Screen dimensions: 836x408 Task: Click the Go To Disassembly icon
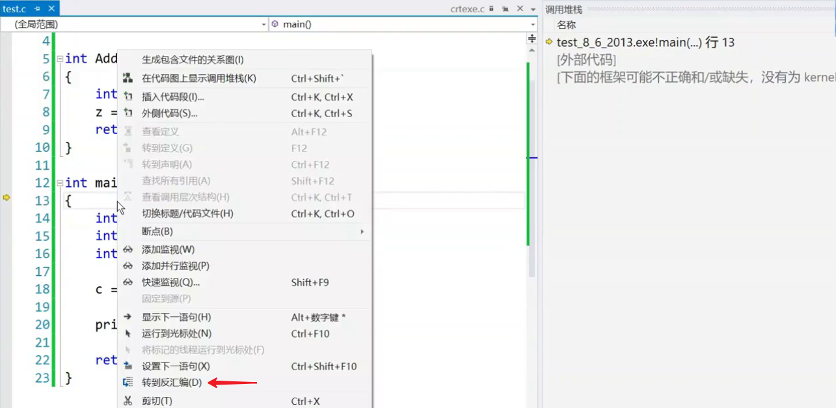click(128, 383)
